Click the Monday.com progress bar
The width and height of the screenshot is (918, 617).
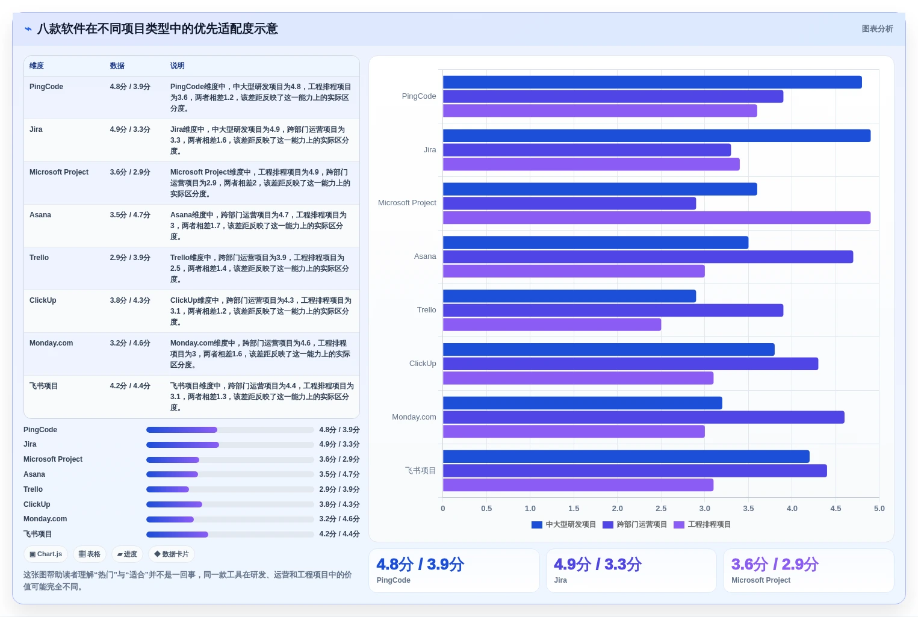click(230, 519)
